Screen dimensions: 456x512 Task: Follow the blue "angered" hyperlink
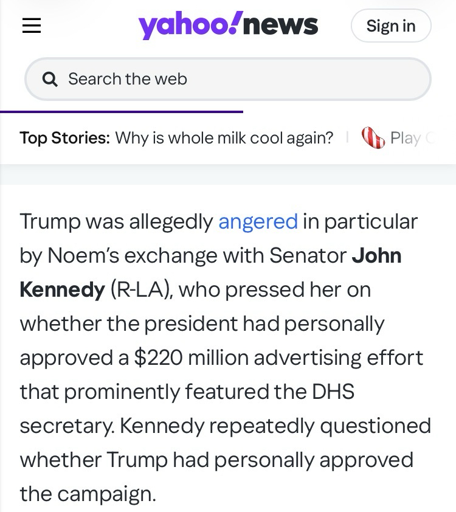point(258,221)
